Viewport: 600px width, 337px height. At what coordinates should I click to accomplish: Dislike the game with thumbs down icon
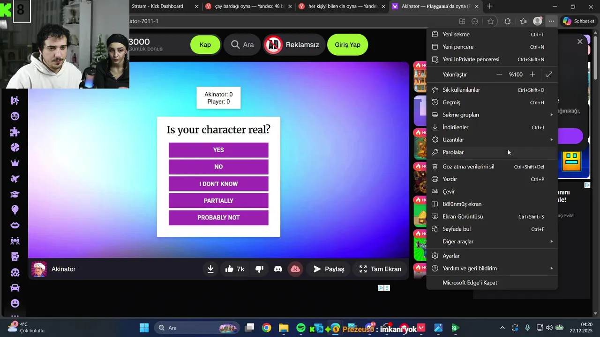[259, 269]
